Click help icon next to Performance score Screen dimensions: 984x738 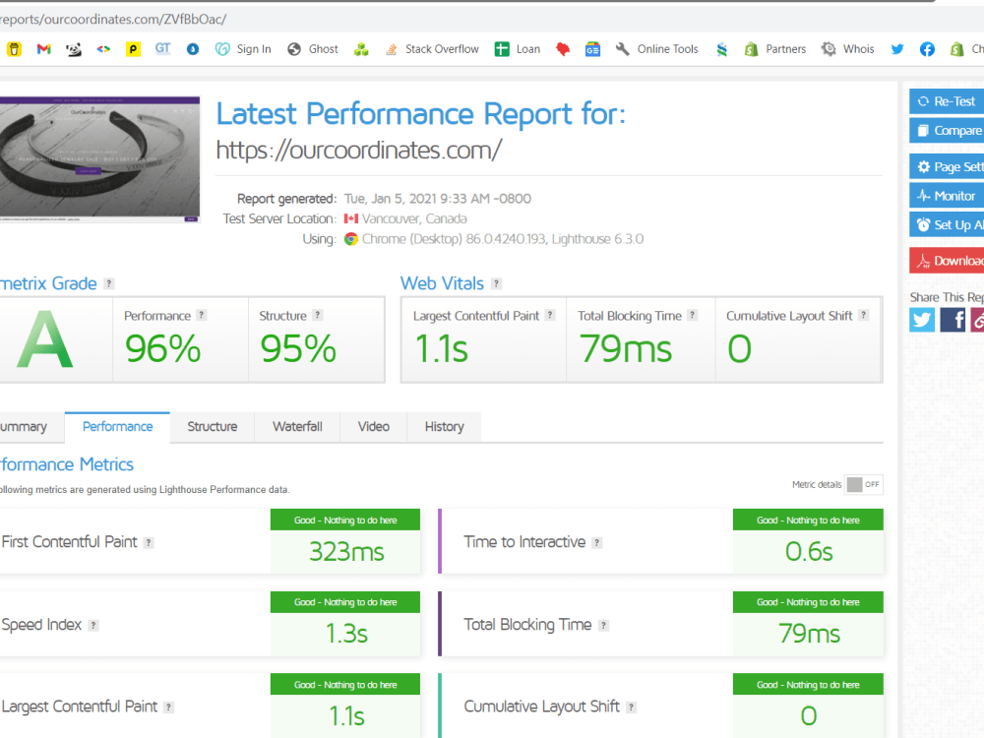coord(202,315)
